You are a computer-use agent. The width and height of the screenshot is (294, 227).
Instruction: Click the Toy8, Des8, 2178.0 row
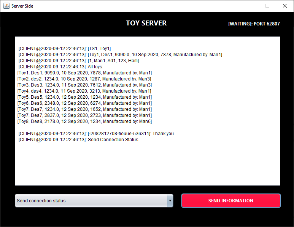(x=84, y=121)
